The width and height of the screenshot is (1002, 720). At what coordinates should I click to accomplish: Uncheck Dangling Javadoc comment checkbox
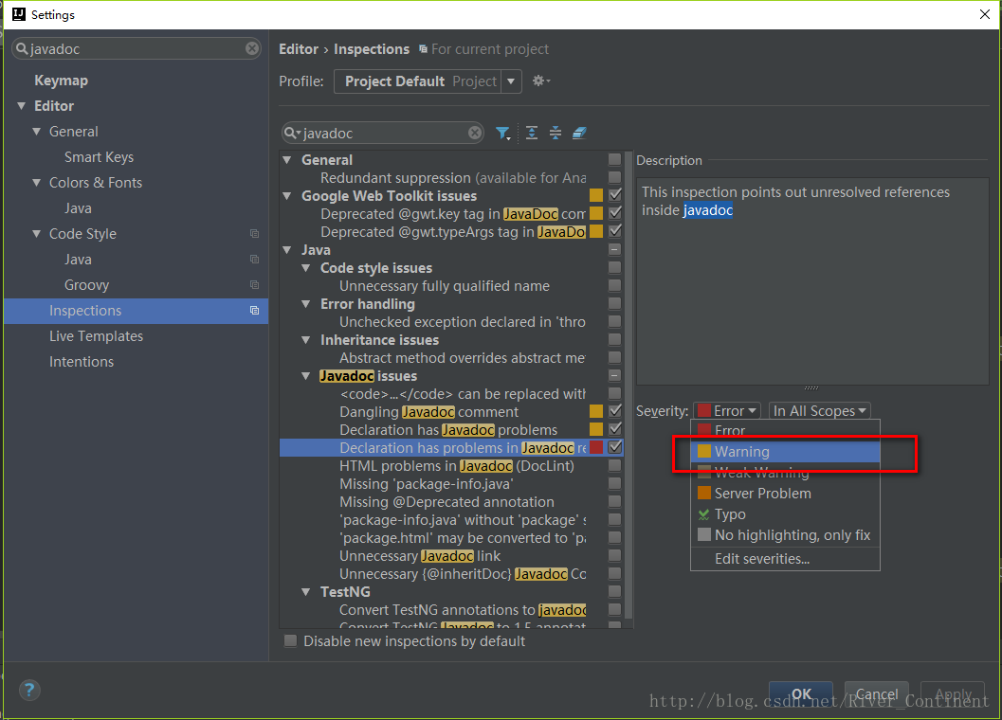tap(614, 411)
